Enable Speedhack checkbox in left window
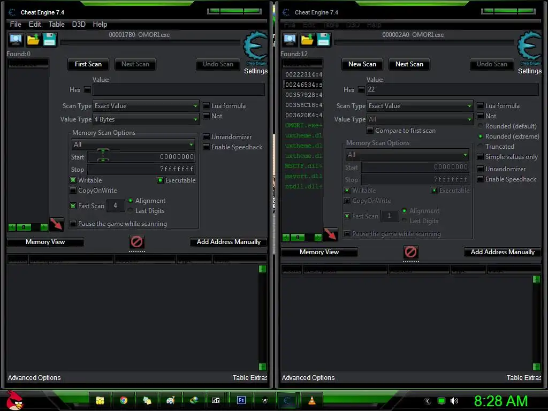548x411 pixels. [207, 147]
